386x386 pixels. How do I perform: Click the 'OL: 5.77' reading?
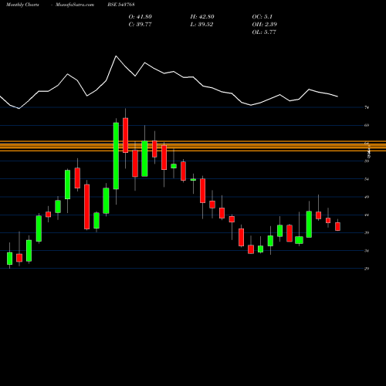click(264, 32)
